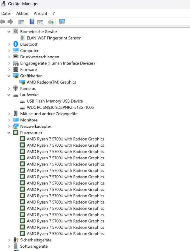Viewport: 190px width, 251px height.
Task: Expand the Firmware category
Action: 9,70
